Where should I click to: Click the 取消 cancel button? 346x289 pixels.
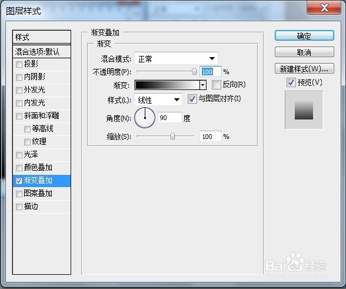pyautogui.click(x=304, y=52)
